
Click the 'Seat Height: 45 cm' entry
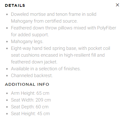[30, 114]
